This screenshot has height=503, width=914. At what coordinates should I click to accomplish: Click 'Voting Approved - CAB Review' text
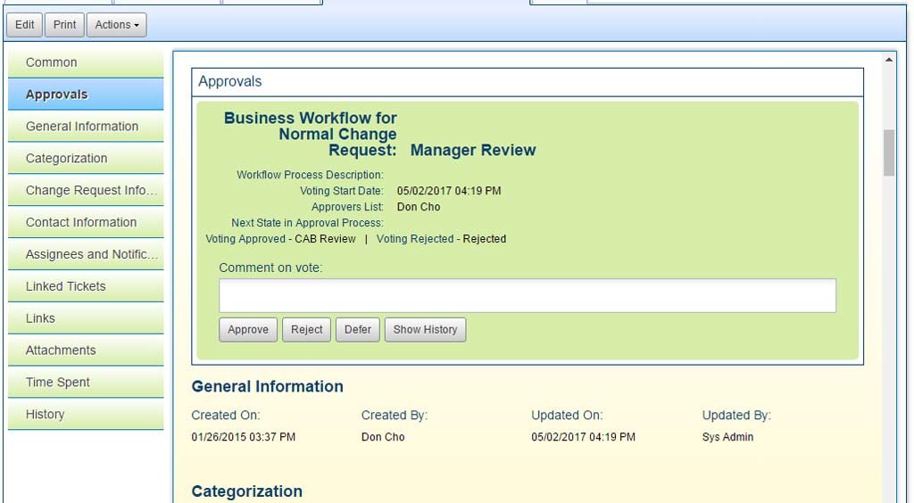pos(280,239)
